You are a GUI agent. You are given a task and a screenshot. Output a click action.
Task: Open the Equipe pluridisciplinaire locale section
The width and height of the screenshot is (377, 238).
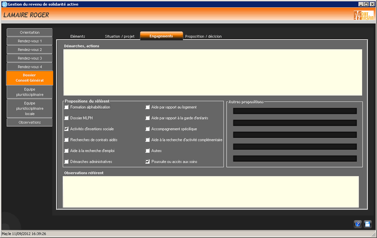[30, 109]
